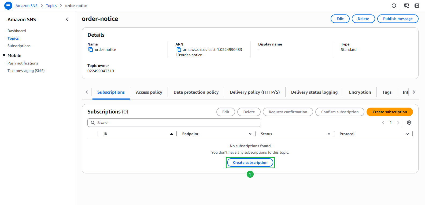Click the subscriptions Edit button
The image size is (425, 205).
coord(226,112)
